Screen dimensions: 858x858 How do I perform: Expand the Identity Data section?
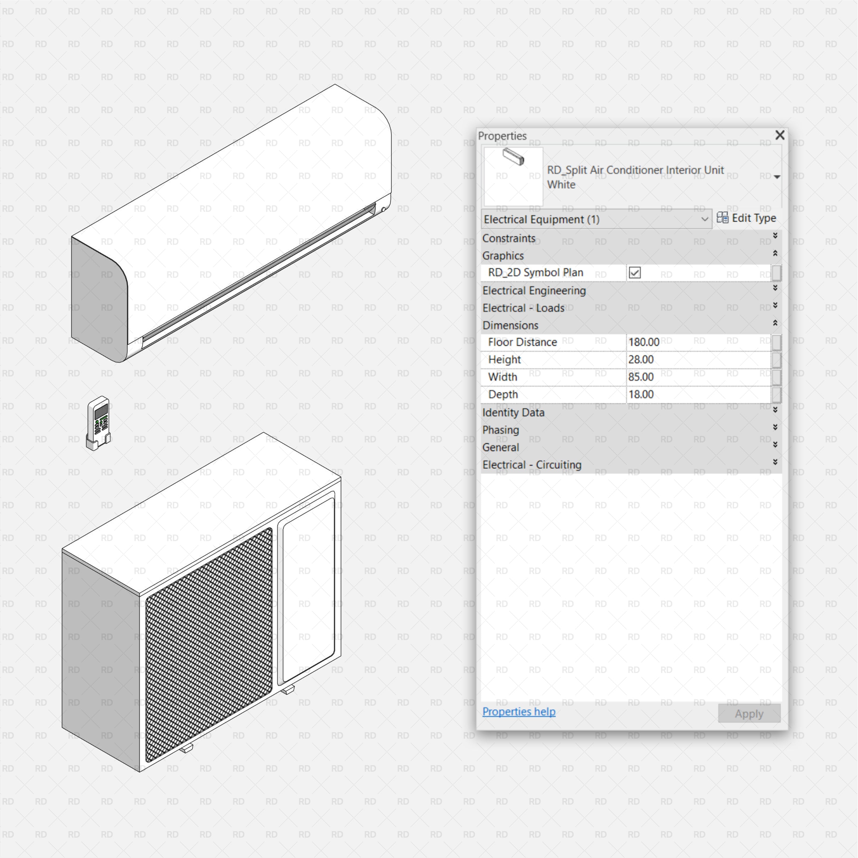click(x=775, y=410)
